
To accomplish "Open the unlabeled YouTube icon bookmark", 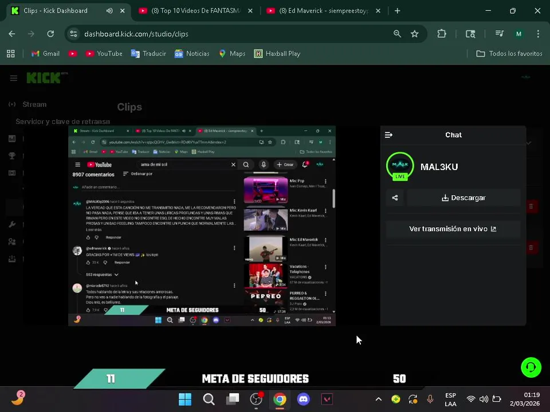I will (73, 54).
